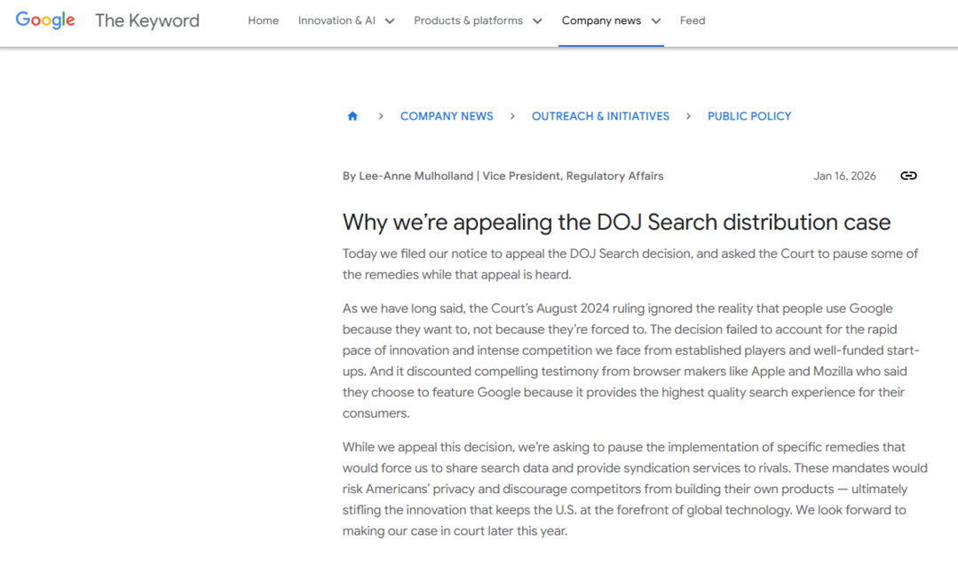
Task: Click the Google logo
Action: [x=45, y=20]
